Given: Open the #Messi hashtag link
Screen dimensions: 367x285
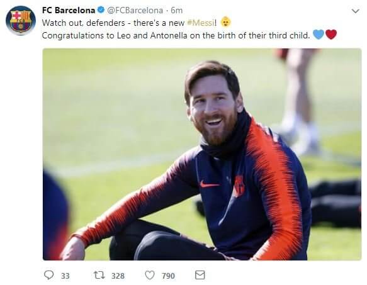Looking at the screenshot, I should (x=201, y=23).
